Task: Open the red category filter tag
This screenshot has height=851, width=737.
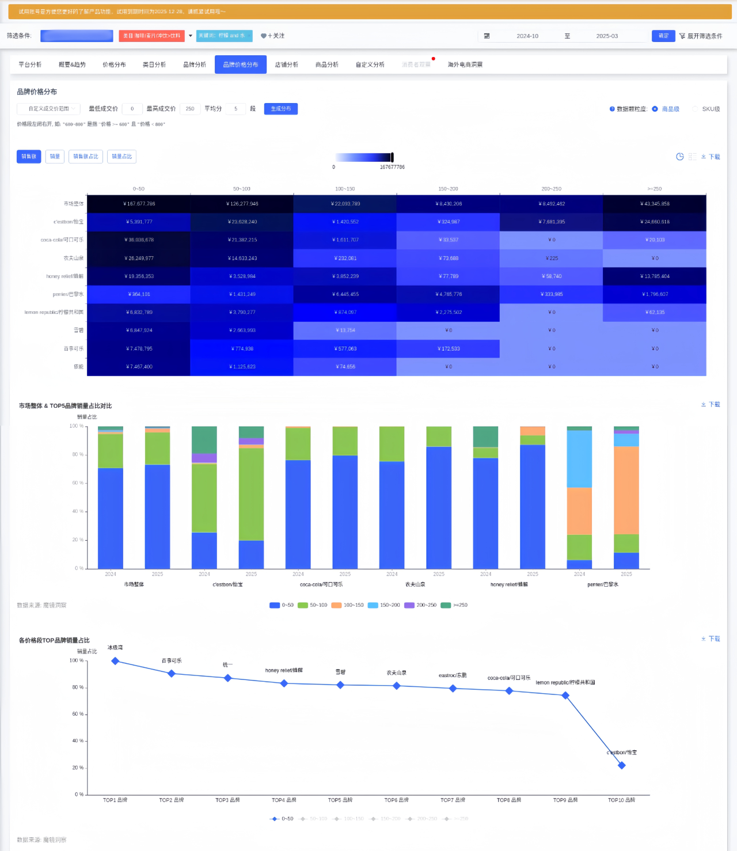Action: pyautogui.click(x=152, y=36)
